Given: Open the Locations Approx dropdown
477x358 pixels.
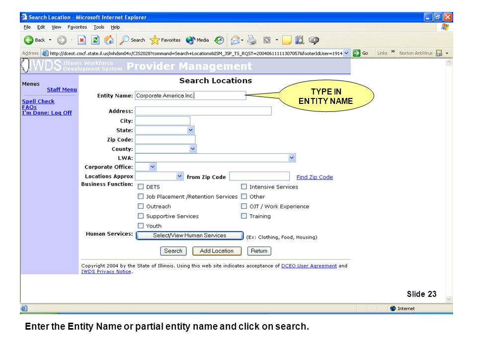Looking at the screenshot, I should point(179,176).
